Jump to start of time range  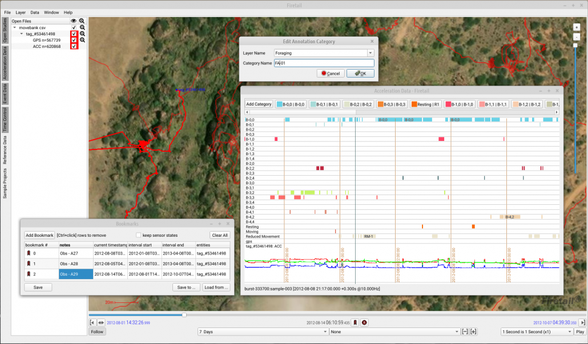pyautogui.click(x=92, y=323)
